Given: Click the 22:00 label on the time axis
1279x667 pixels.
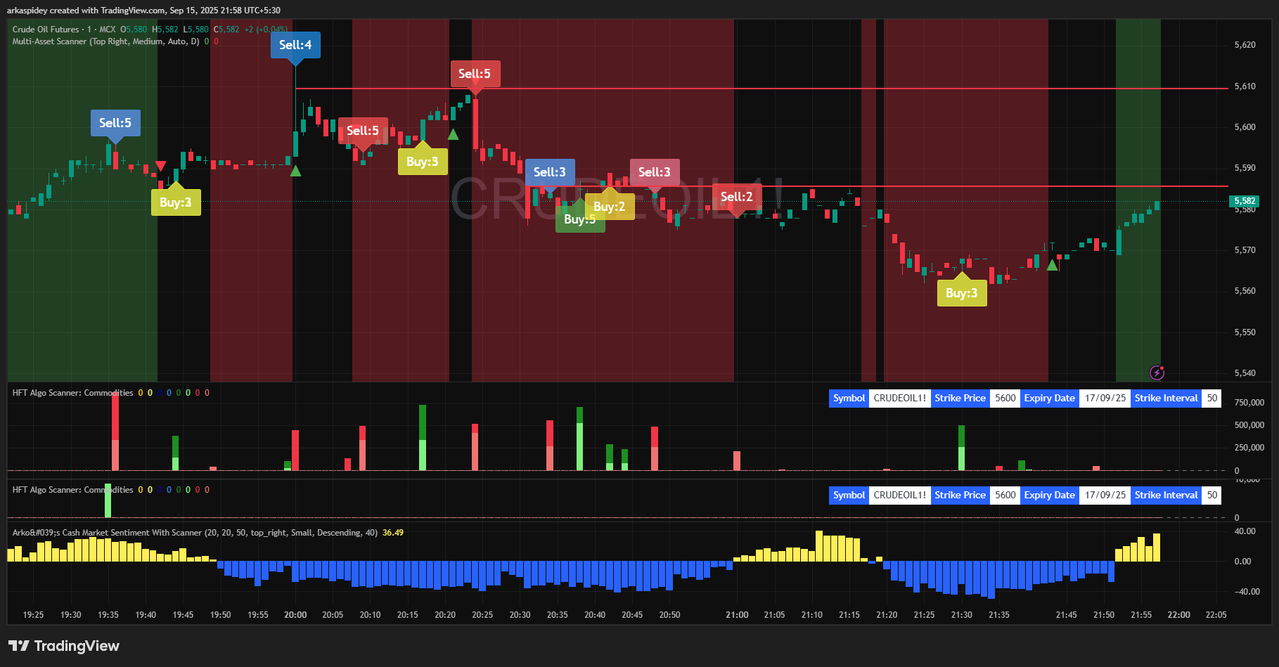Looking at the screenshot, I should [1178, 615].
